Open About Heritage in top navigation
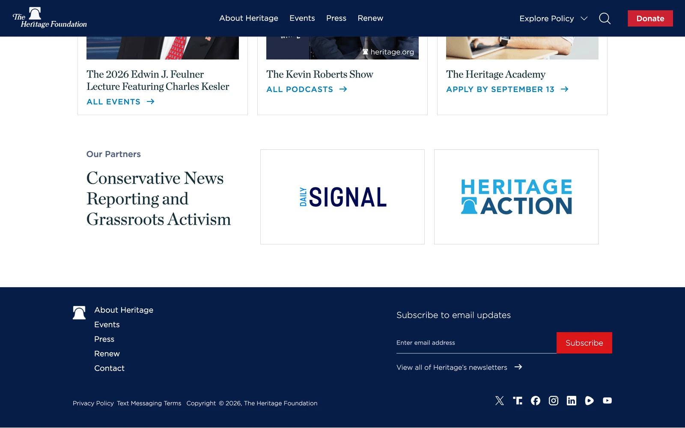685x428 pixels. pyautogui.click(x=249, y=18)
